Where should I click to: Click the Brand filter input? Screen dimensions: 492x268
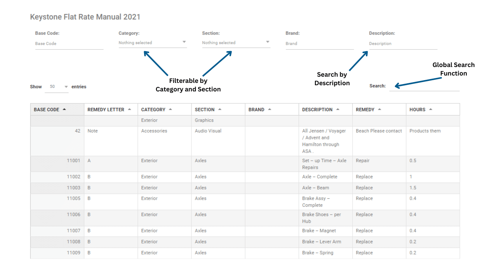(x=320, y=44)
